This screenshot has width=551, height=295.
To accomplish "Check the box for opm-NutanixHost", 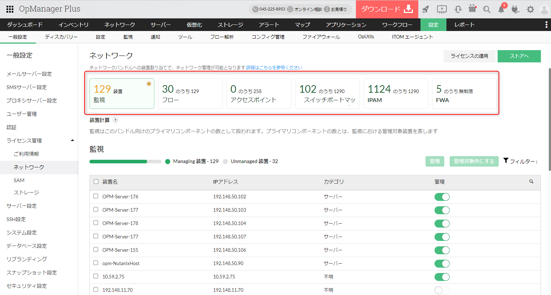I will point(96,263).
